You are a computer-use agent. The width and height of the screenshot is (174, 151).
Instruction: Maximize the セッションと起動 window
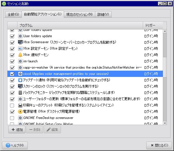[x=165, y=4]
